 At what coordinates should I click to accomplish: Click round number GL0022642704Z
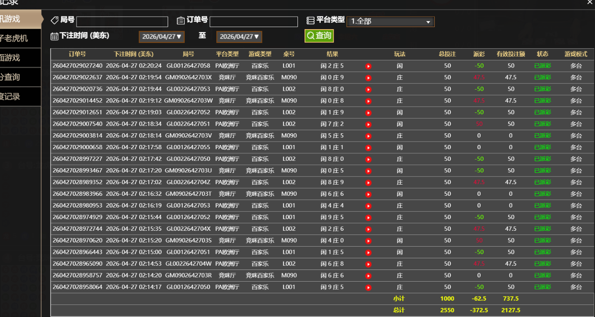pos(188,182)
